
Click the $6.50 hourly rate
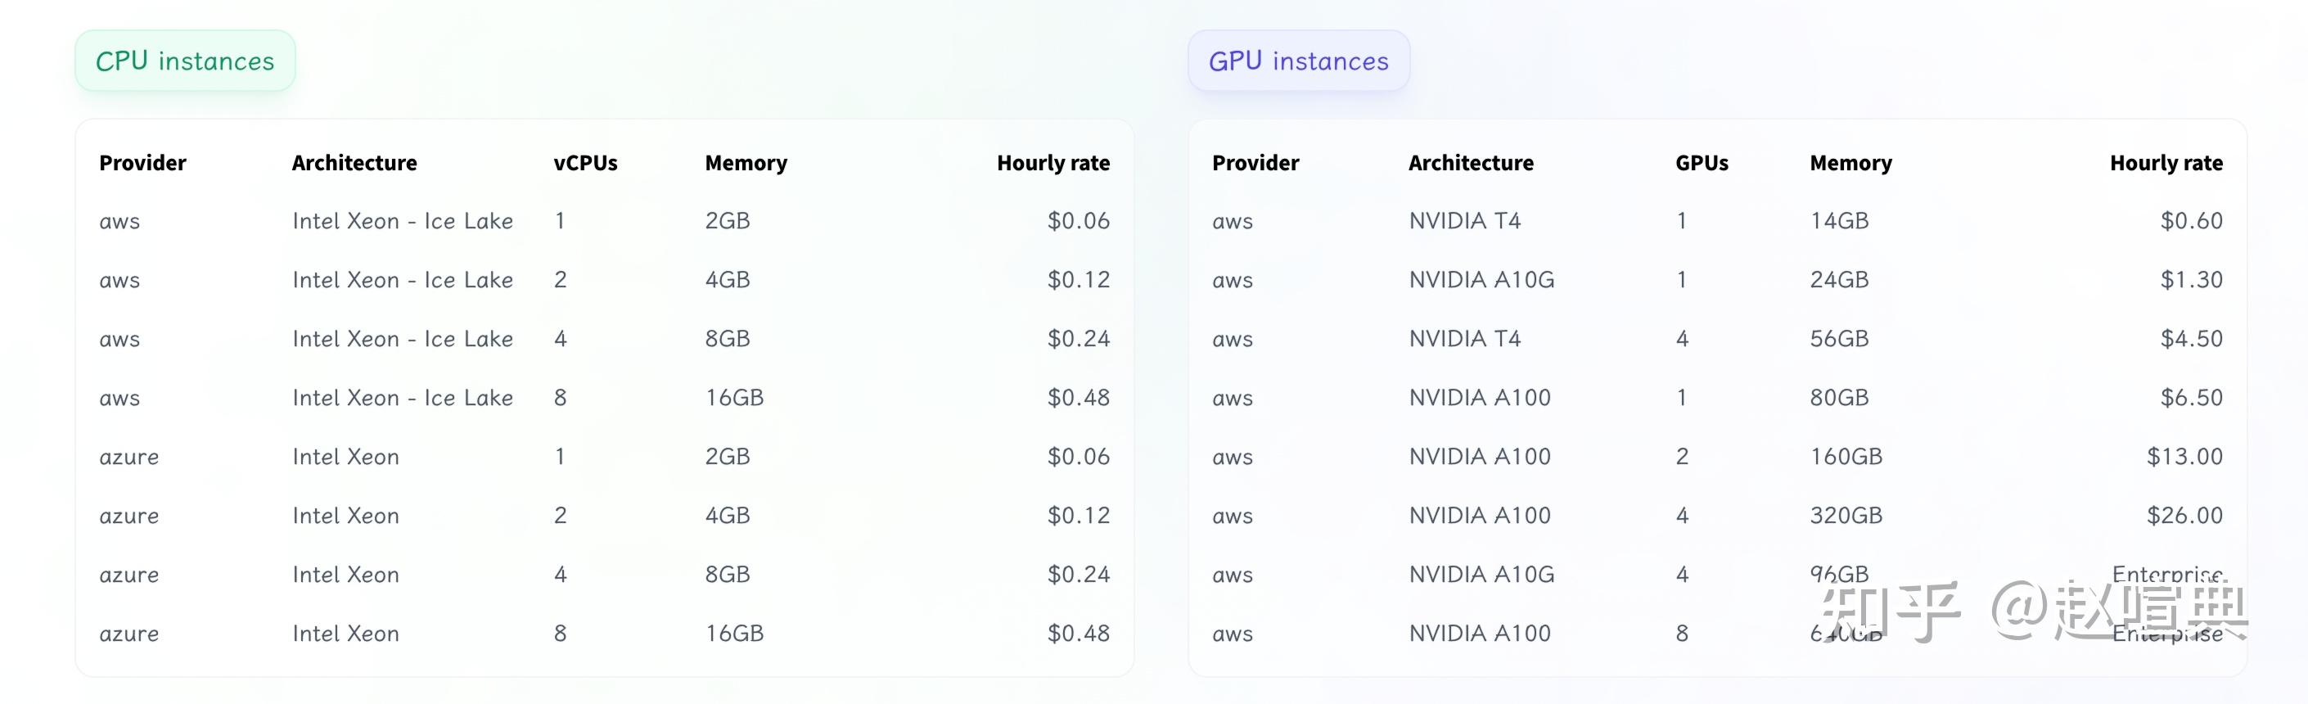click(x=2191, y=398)
